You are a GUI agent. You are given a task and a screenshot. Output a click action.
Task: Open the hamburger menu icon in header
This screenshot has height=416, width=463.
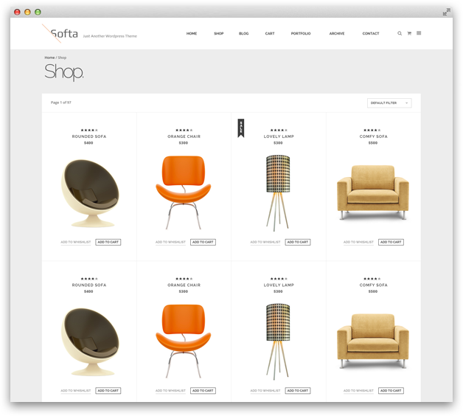(x=419, y=33)
